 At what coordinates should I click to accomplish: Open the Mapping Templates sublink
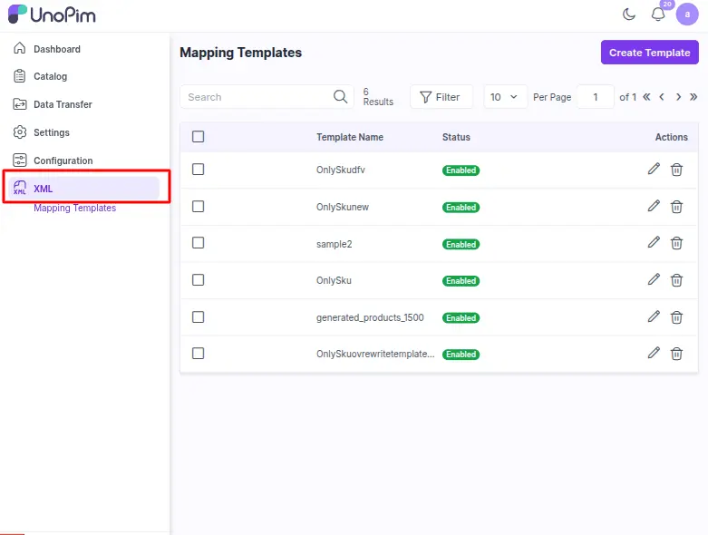tap(75, 209)
